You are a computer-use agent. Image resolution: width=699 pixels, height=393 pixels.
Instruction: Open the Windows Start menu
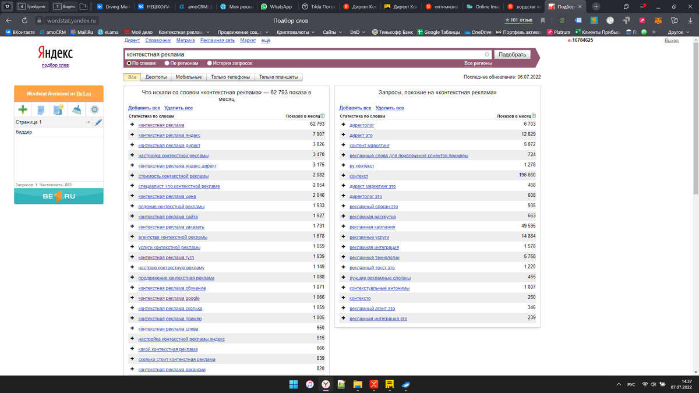pos(294,384)
